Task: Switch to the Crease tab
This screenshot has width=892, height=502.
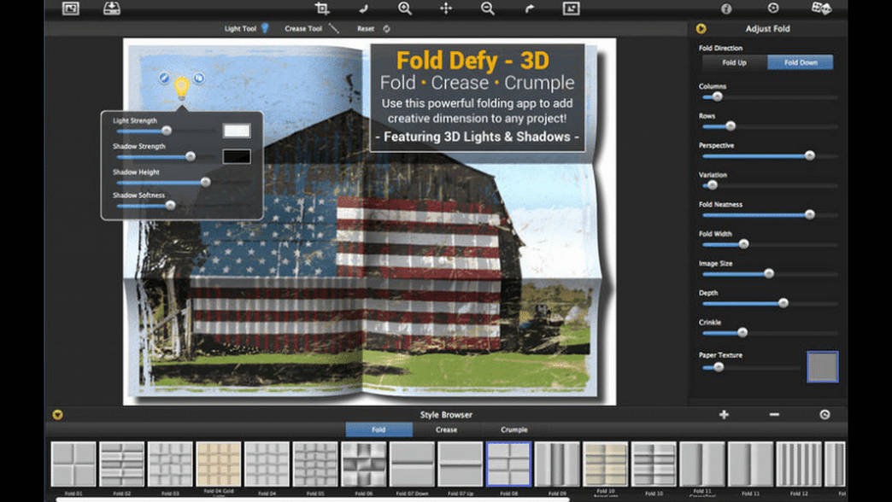Action: pos(446,429)
